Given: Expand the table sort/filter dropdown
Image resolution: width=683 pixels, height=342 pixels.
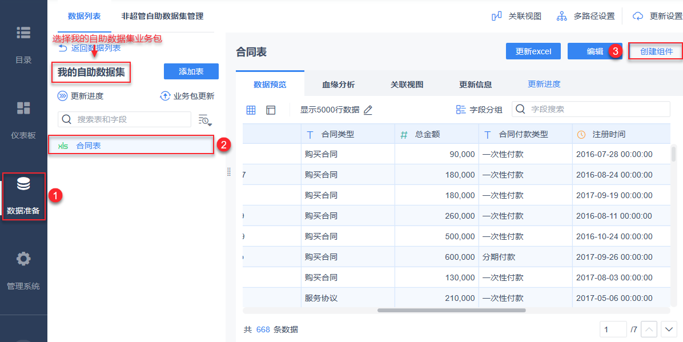Looking at the screenshot, I should [x=204, y=119].
